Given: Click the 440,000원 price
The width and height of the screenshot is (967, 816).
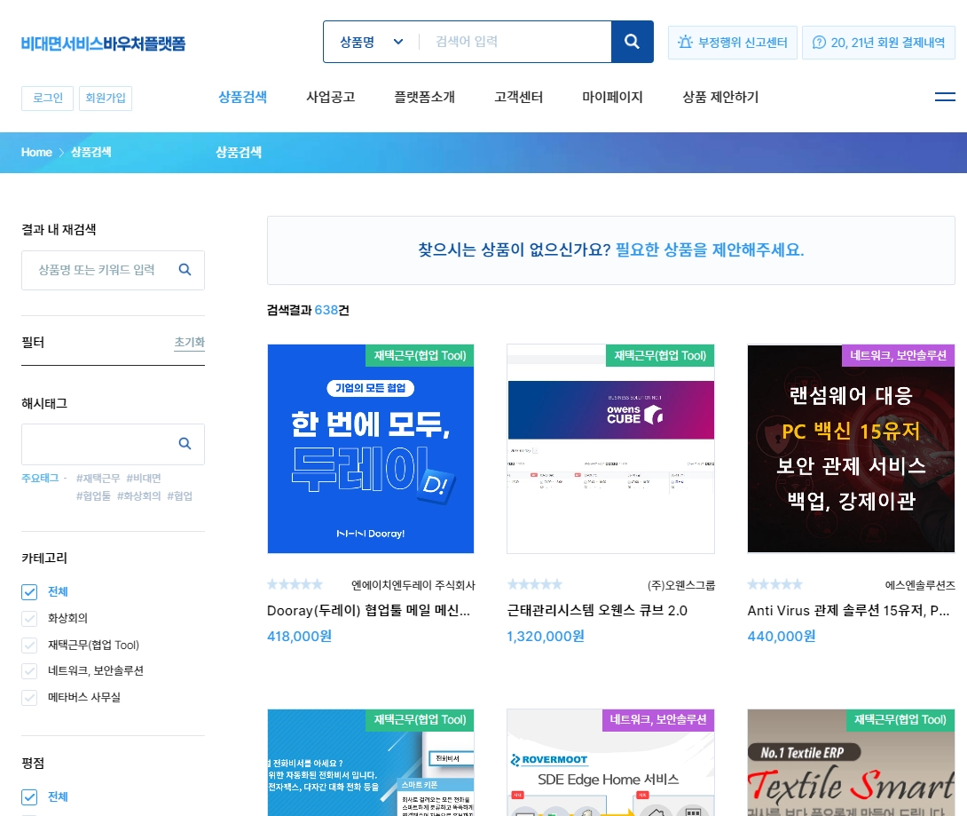Looking at the screenshot, I should (x=782, y=637).
